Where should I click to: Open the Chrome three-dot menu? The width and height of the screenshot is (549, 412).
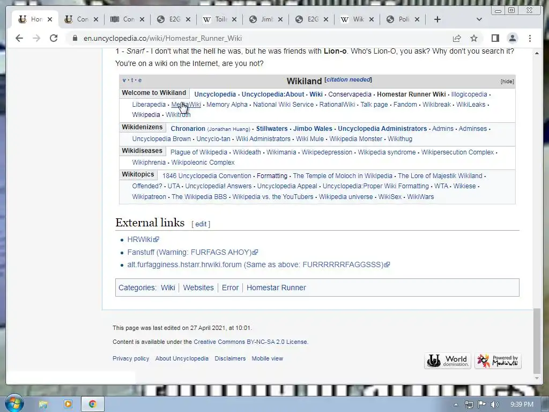tap(530, 38)
